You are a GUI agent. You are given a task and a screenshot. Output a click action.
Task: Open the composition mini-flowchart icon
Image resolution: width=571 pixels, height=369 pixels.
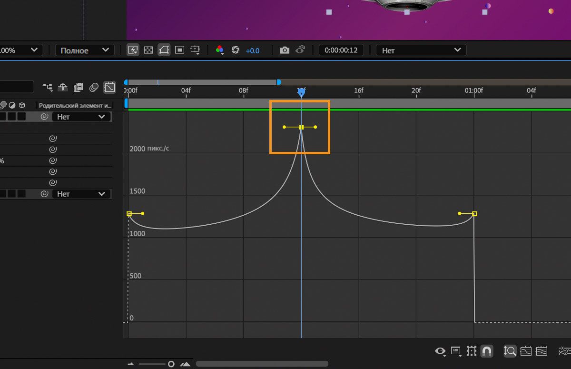click(x=47, y=88)
